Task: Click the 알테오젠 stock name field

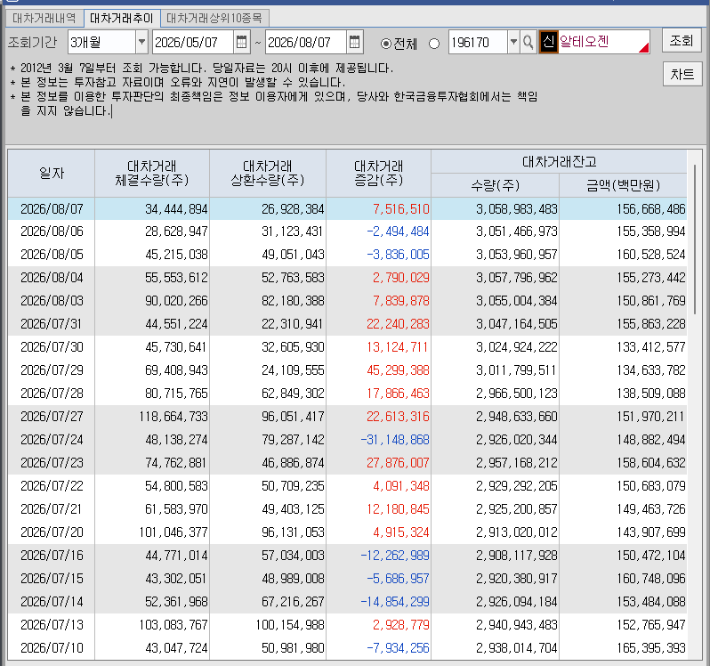Action: pos(603,42)
